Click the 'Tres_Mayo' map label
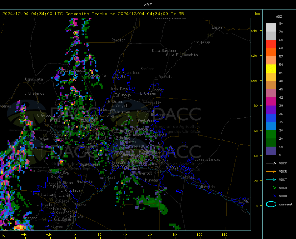The width and height of the screenshot is (296, 239). pyautogui.click(x=119, y=88)
